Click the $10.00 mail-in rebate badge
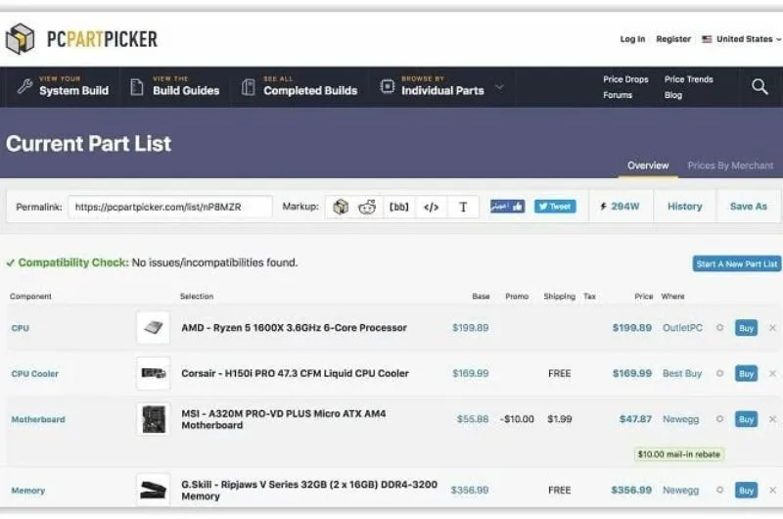Viewport: 783px width, 519px height. click(678, 454)
